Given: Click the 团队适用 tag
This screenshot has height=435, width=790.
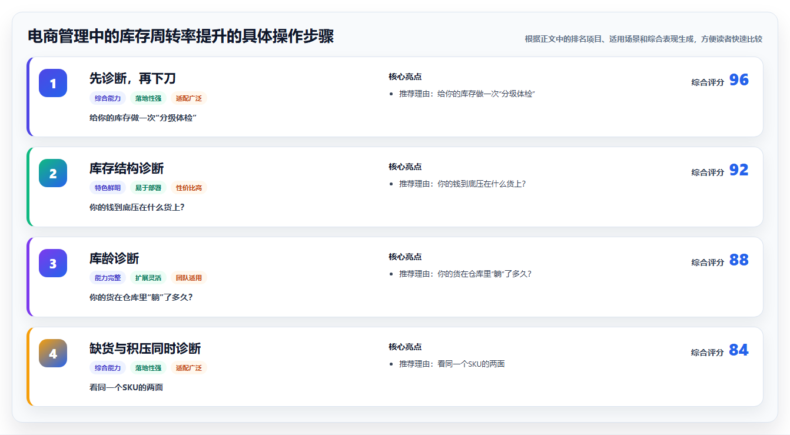Looking at the screenshot, I should click(x=189, y=278).
